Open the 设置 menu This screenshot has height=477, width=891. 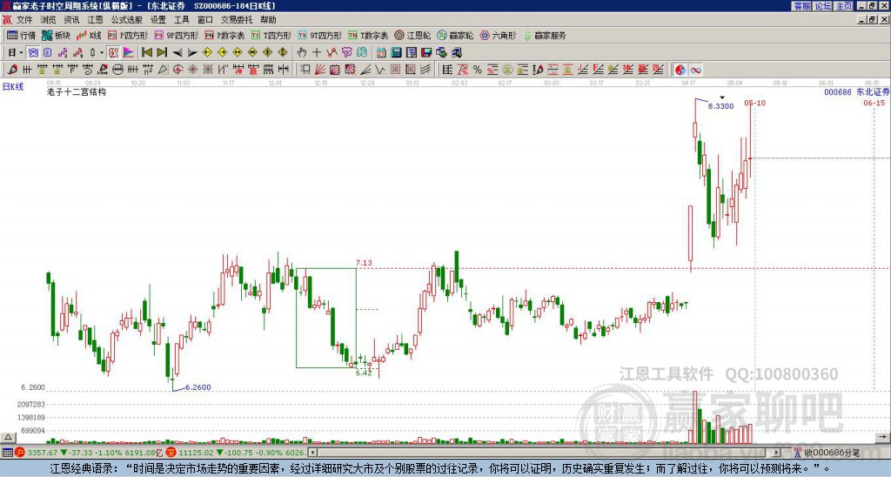click(158, 20)
